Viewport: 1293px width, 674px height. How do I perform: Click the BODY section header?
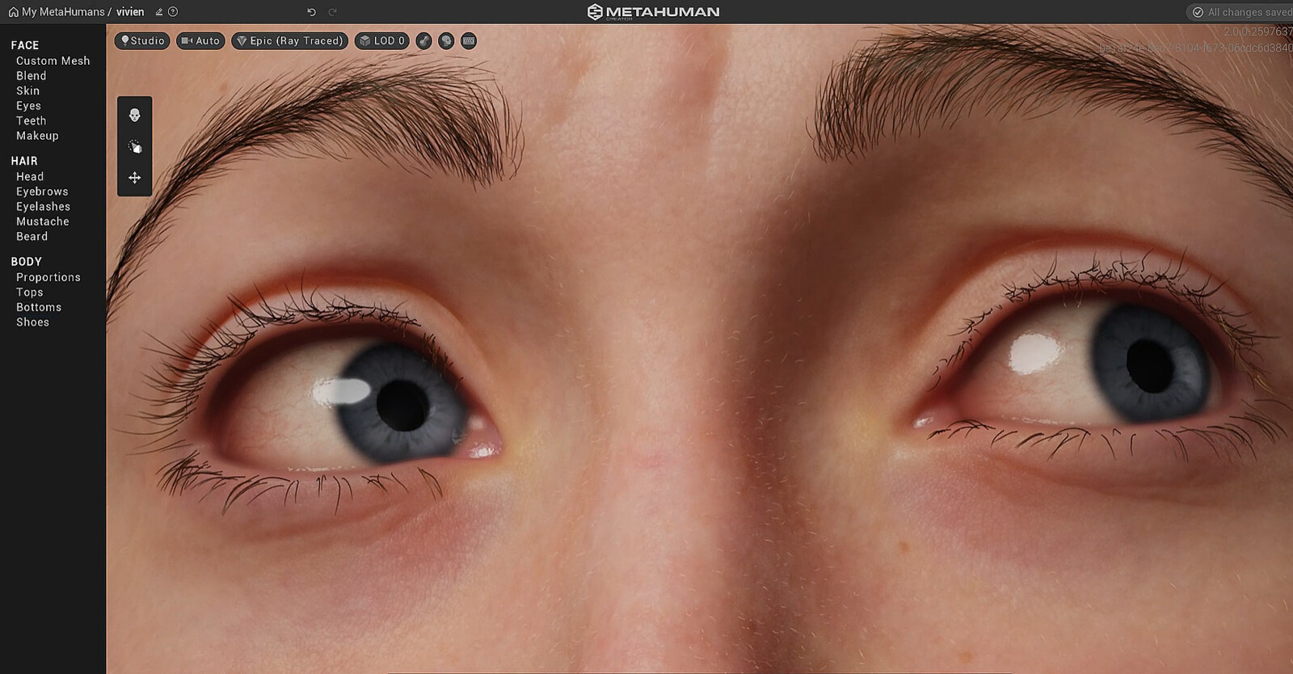(x=26, y=262)
